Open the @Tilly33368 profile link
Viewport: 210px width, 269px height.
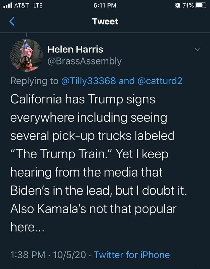tap(88, 81)
